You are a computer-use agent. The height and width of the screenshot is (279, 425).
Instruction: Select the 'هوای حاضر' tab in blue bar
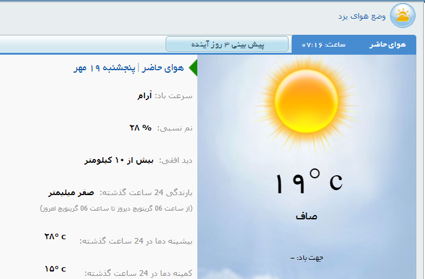click(387, 45)
